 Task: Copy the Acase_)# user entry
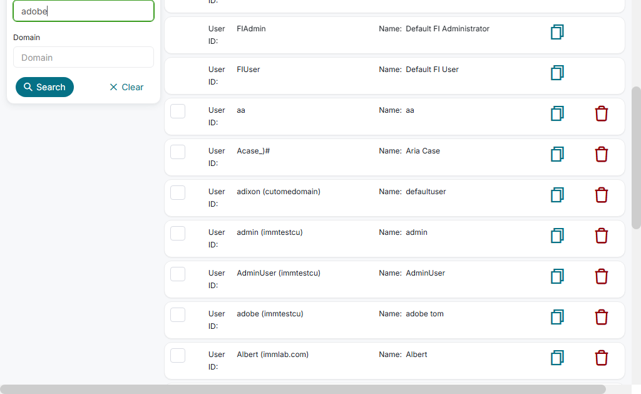(557, 154)
